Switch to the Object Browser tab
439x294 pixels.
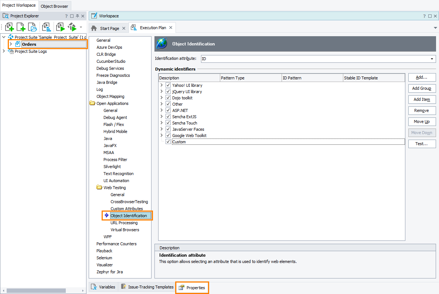(54, 6)
